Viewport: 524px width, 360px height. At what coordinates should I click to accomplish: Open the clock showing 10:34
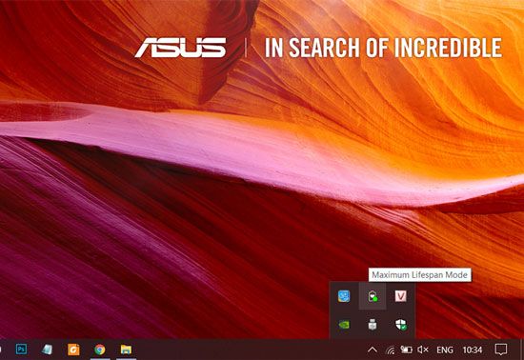473,350
